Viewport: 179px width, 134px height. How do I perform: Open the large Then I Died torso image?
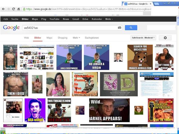coord(16,84)
